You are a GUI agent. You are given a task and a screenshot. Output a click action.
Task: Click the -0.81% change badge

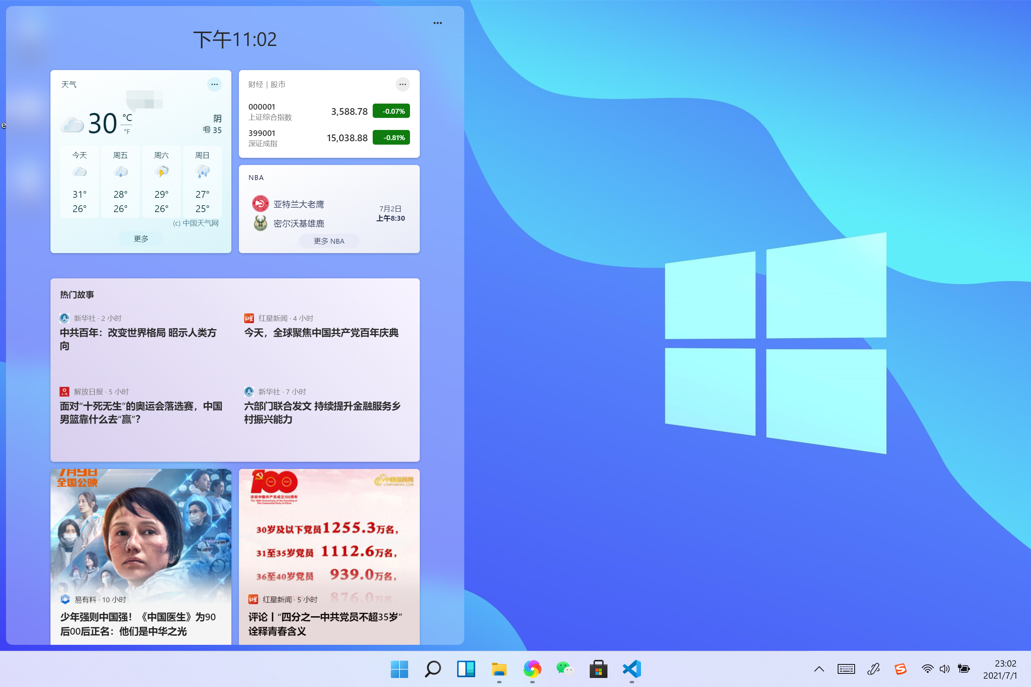[x=391, y=137]
